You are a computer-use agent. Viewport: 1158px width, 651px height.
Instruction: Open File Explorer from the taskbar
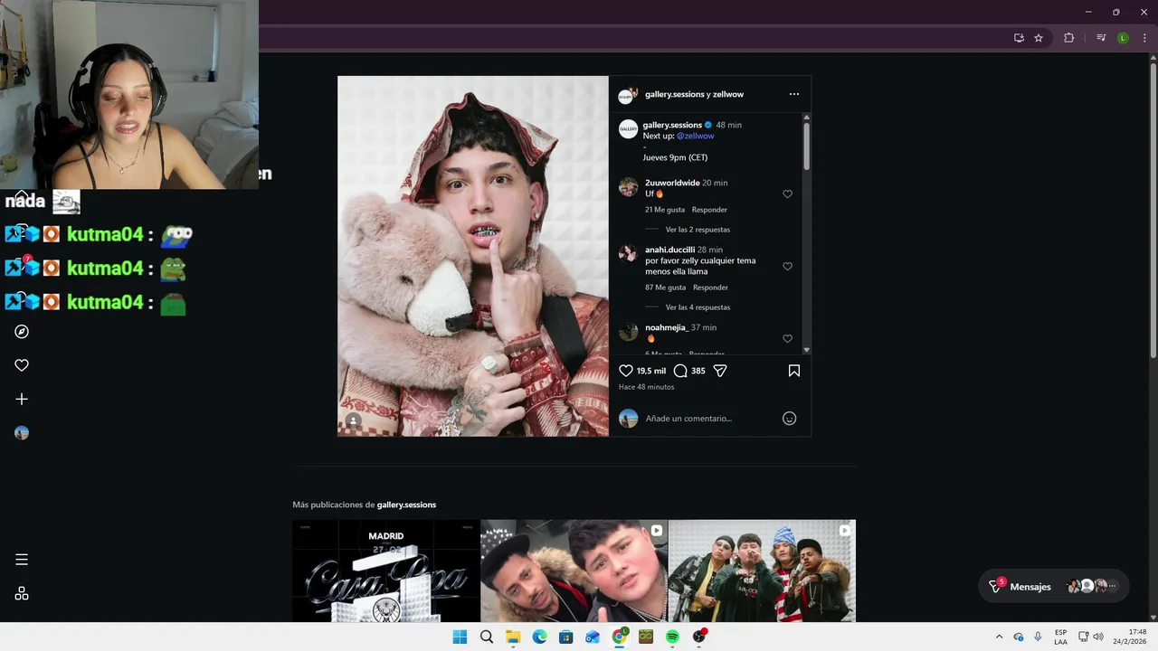point(513,637)
